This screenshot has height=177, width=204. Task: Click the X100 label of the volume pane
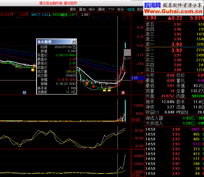tap(136, 120)
